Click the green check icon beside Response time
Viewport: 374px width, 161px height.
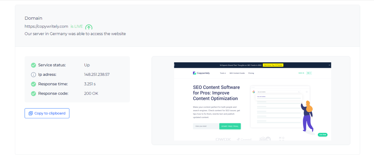click(x=33, y=84)
